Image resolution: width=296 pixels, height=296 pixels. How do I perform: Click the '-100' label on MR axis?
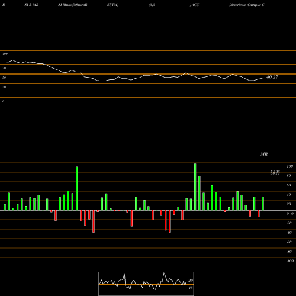[x=290, y=261]
